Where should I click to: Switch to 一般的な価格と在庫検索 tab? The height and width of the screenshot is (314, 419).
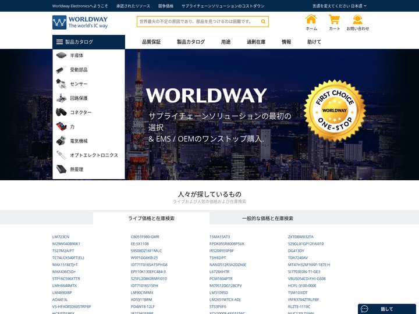pyautogui.click(x=268, y=219)
